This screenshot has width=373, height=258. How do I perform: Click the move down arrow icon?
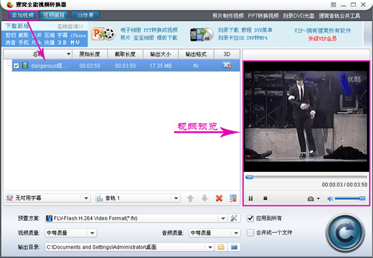pos(205,198)
